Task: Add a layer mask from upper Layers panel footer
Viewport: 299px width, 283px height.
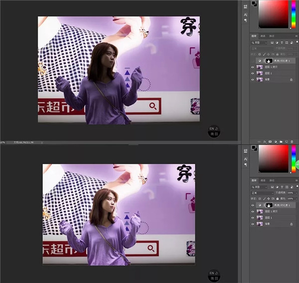Action: [269, 142]
